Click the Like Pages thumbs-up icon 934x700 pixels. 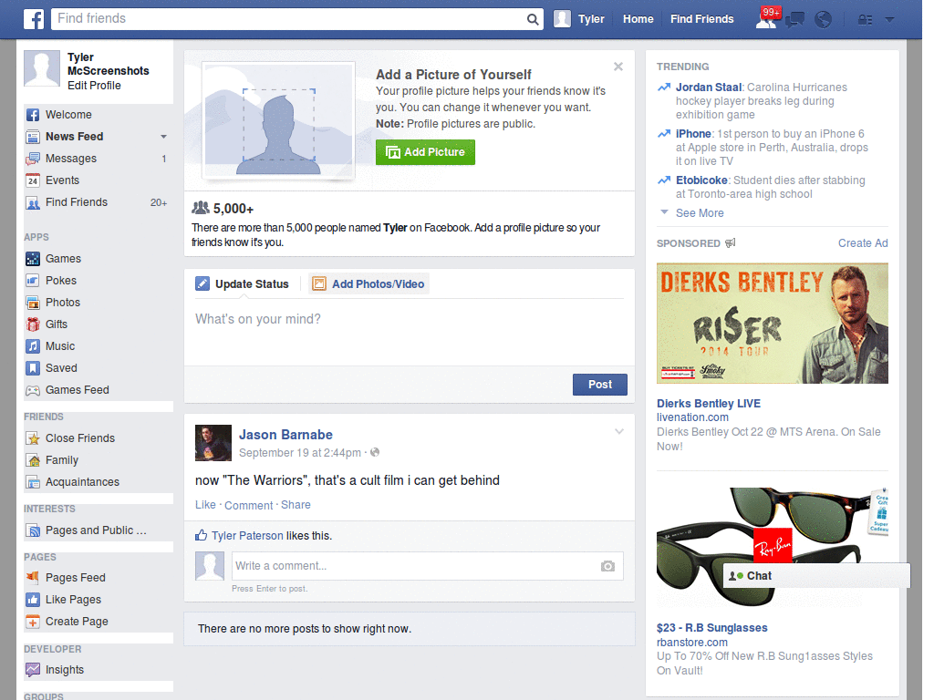point(33,600)
